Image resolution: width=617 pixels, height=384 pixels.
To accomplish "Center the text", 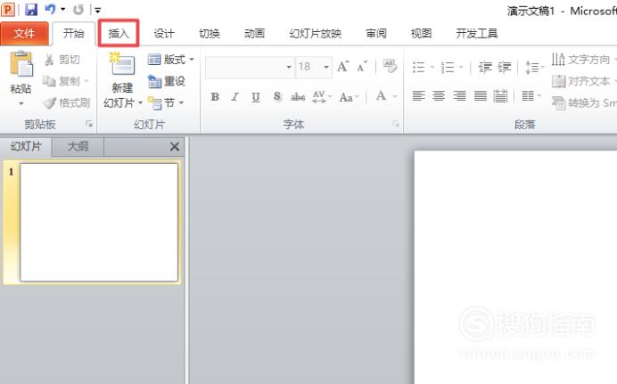I will pyautogui.click(x=439, y=96).
